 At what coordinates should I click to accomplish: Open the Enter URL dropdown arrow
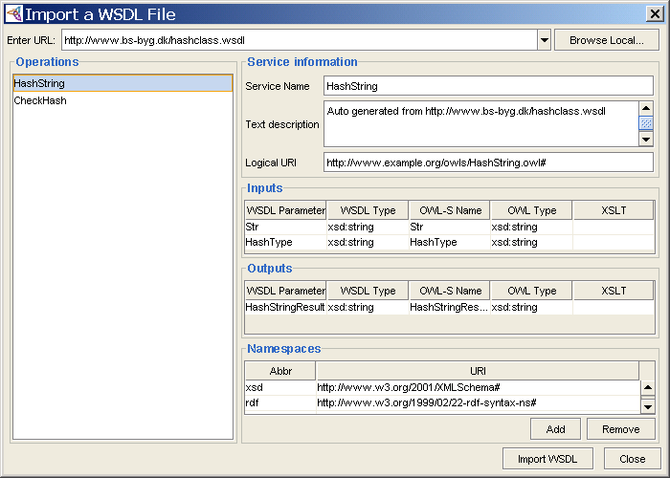(544, 40)
